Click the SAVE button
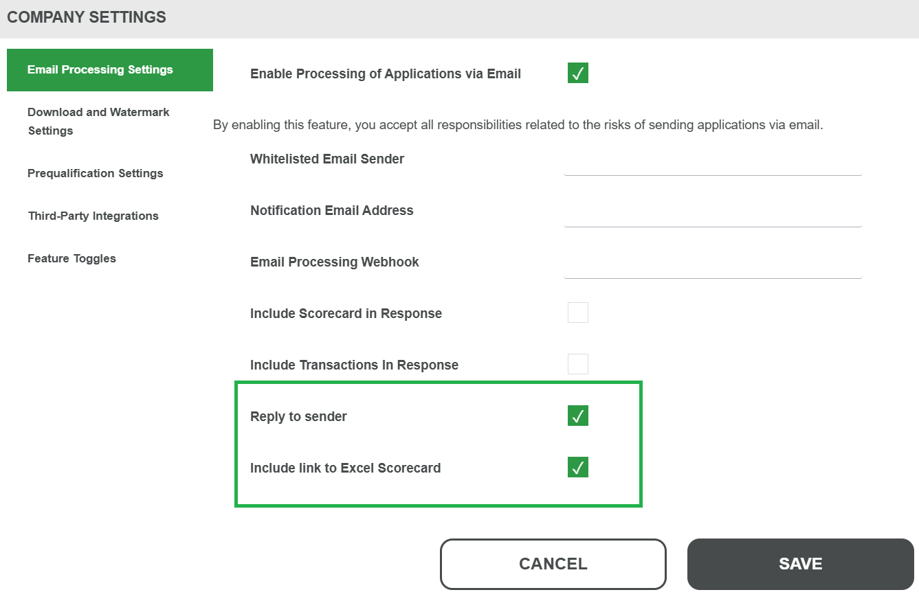This screenshot has width=919, height=612. (800, 564)
